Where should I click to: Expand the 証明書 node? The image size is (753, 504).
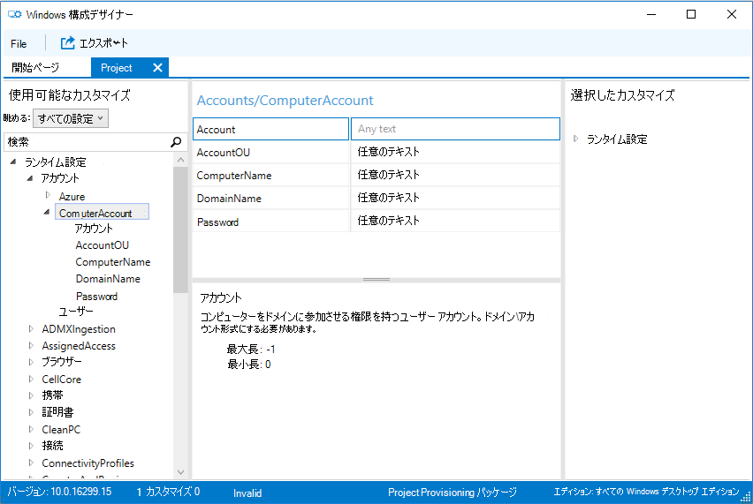[x=31, y=412]
